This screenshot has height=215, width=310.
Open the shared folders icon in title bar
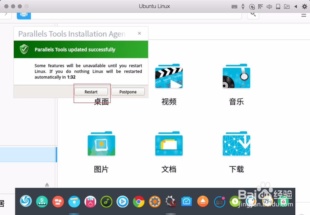287,7
